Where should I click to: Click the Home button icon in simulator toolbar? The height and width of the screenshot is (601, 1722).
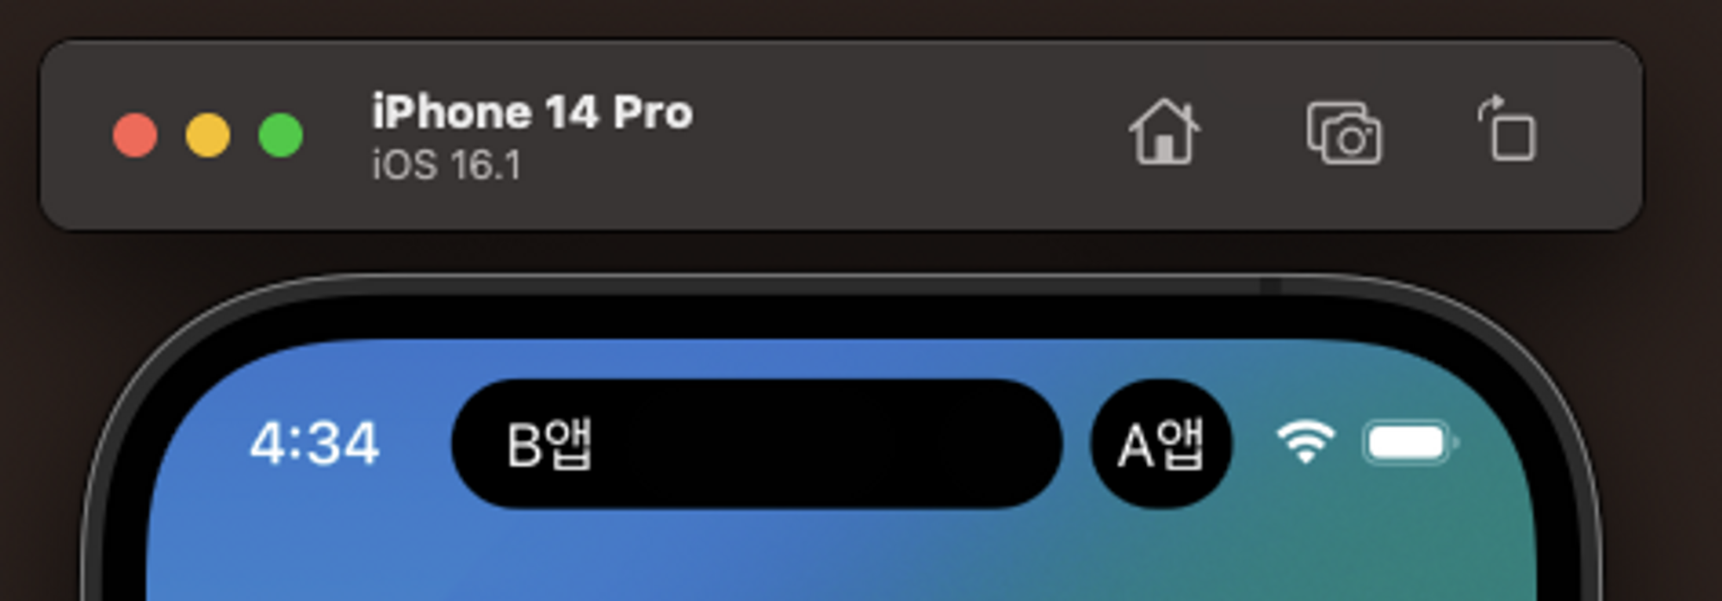1164,132
